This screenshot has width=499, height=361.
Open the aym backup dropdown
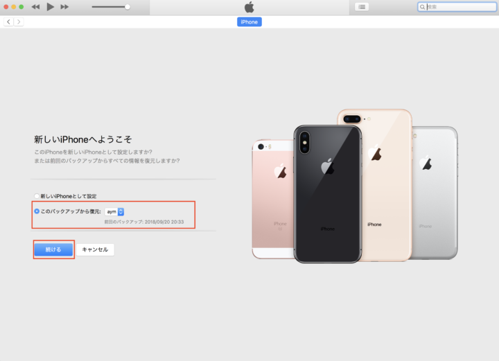pyautogui.click(x=114, y=211)
